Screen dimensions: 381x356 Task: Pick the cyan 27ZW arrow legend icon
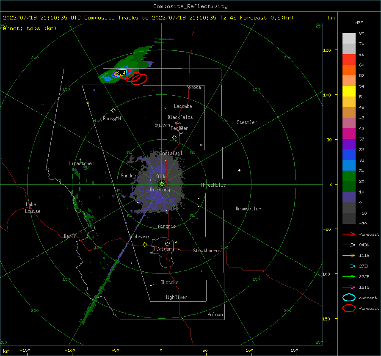(349, 266)
